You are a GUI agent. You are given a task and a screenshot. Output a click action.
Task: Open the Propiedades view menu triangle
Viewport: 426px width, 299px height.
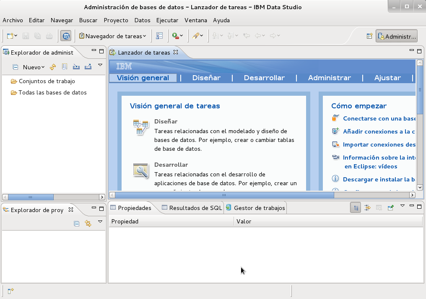point(403,206)
